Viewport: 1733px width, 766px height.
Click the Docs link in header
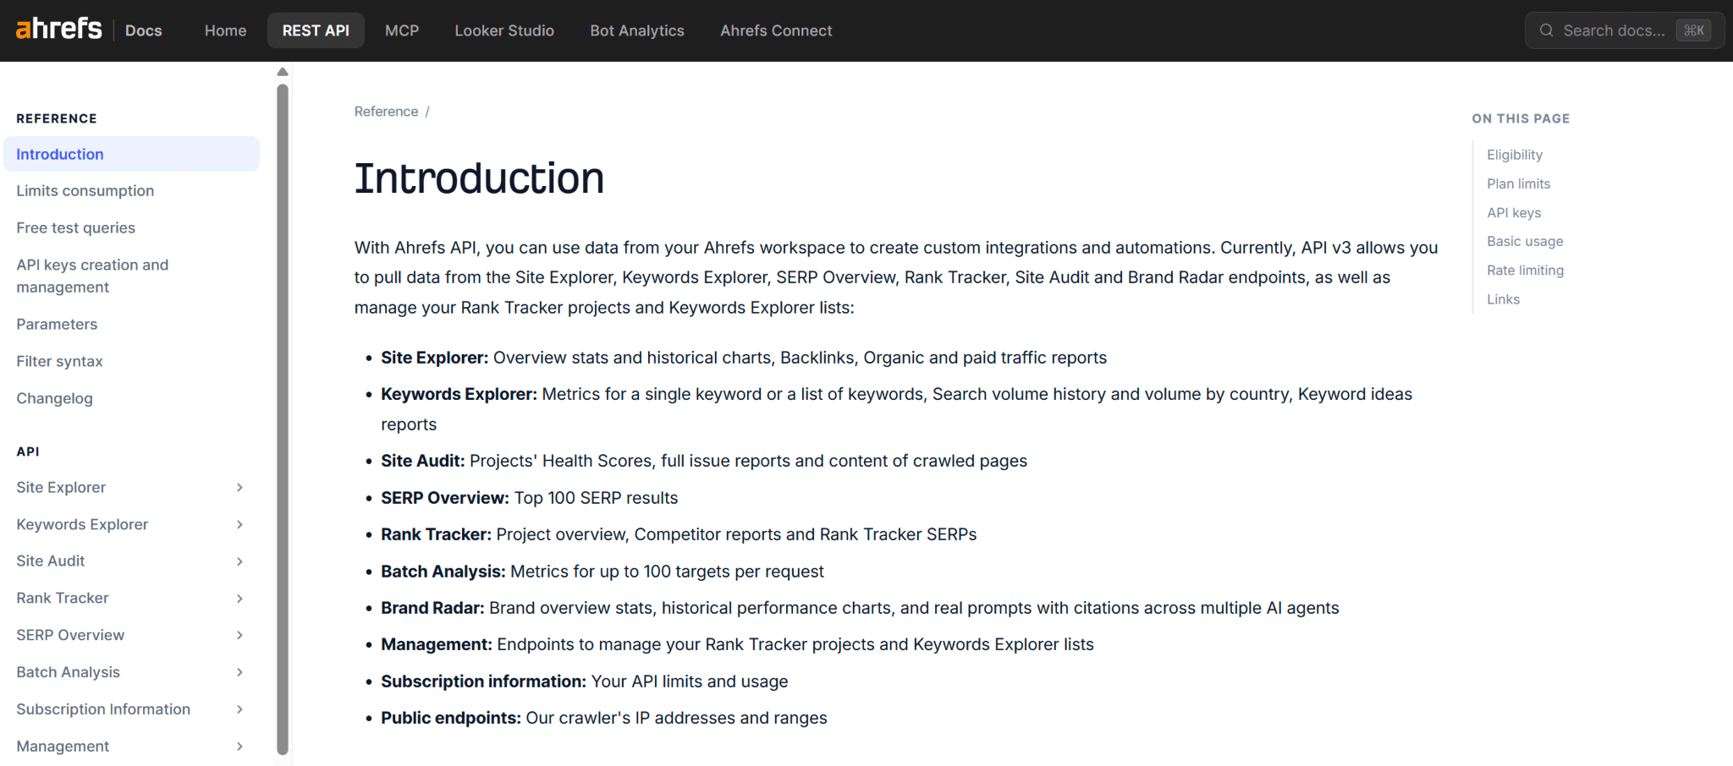(x=143, y=30)
